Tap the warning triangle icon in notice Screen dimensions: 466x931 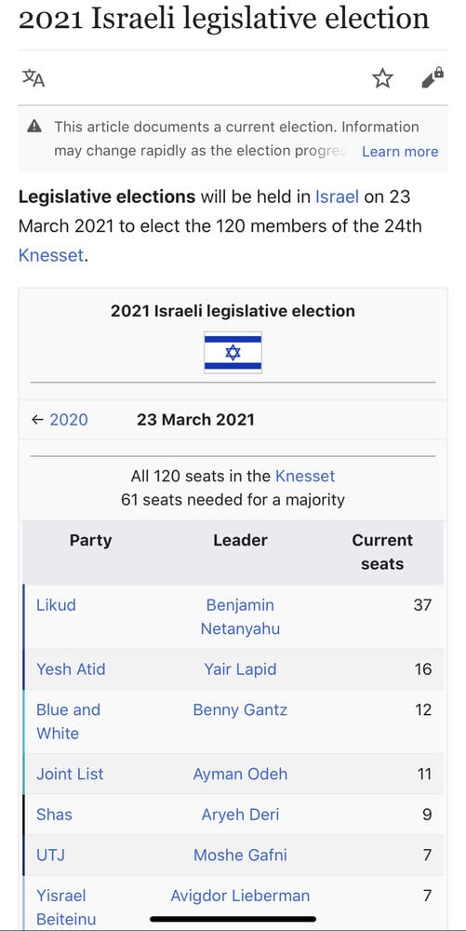pyautogui.click(x=35, y=127)
